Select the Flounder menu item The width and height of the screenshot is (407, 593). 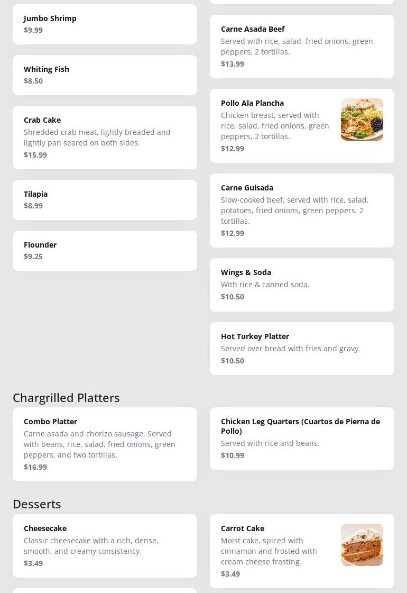(x=105, y=251)
